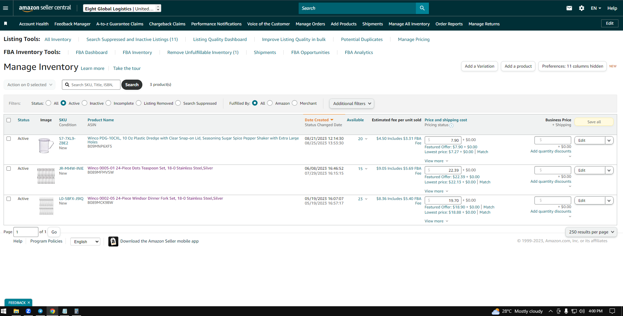The width and height of the screenshot is (623, 316).
Task: Open the settings gear icon
Action: tap(581, 8)
